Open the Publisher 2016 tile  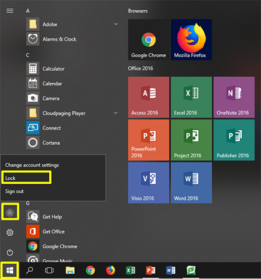234,140
